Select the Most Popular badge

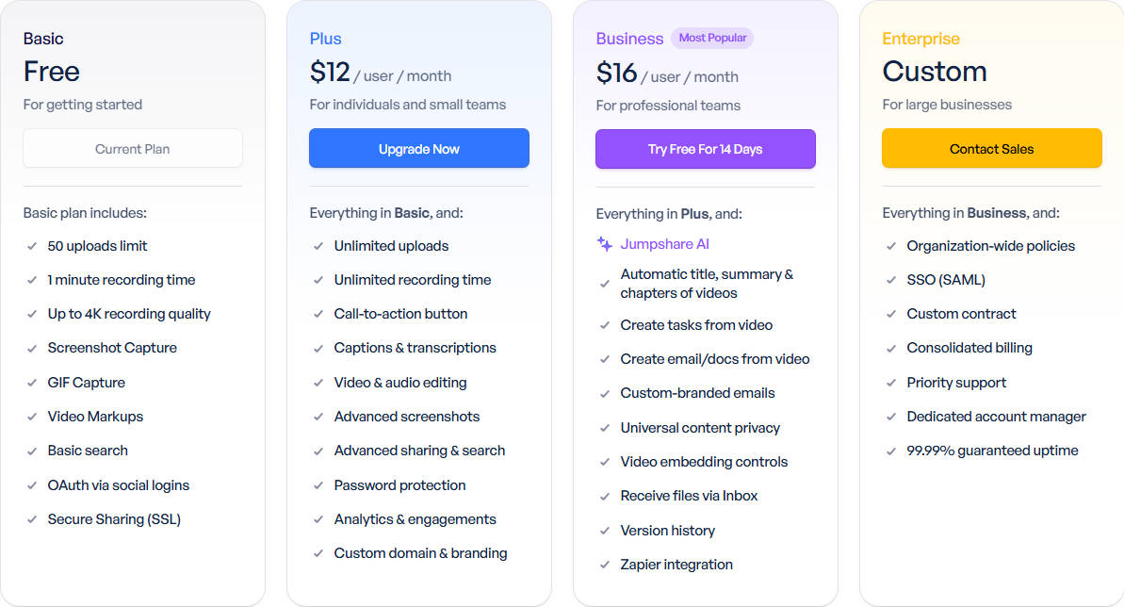pyautogui.click(x=712, y=38)
